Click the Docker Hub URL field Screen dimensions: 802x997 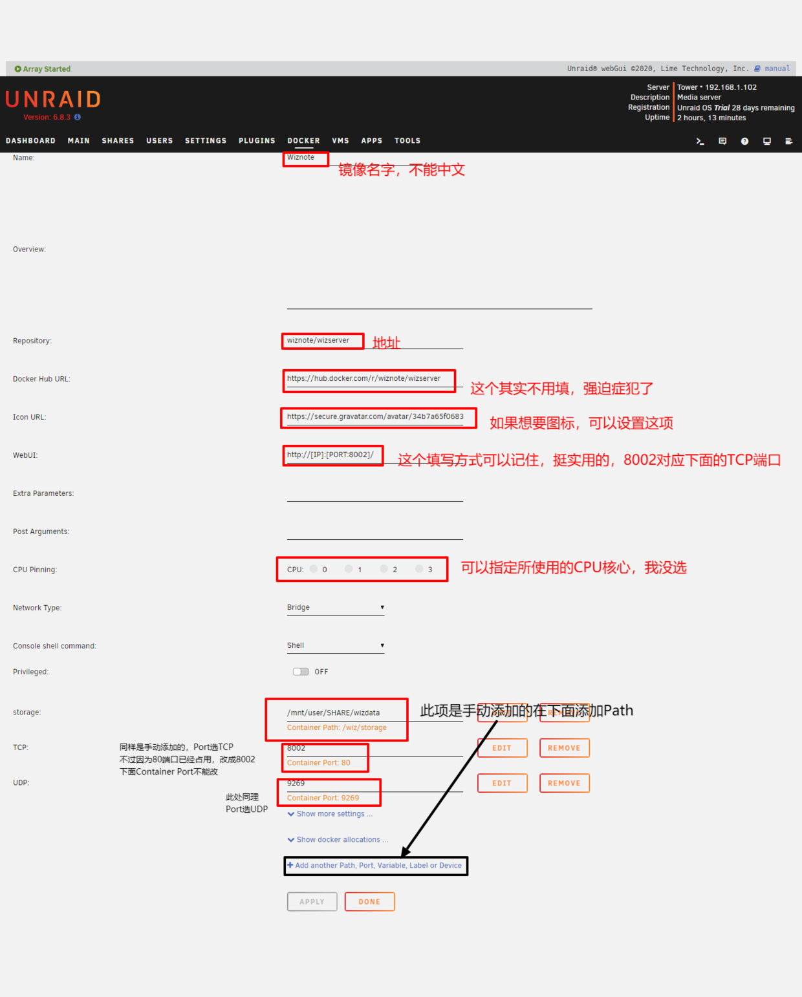375,379
